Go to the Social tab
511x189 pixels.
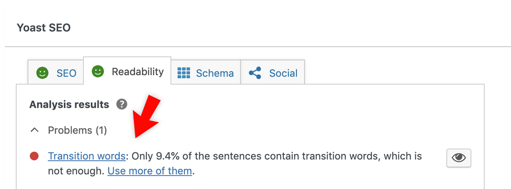pyautogui.click(x=273, y=72)
